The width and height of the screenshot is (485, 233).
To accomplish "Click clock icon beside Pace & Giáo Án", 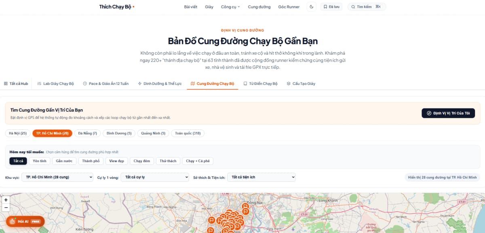I will click(85, 84).
